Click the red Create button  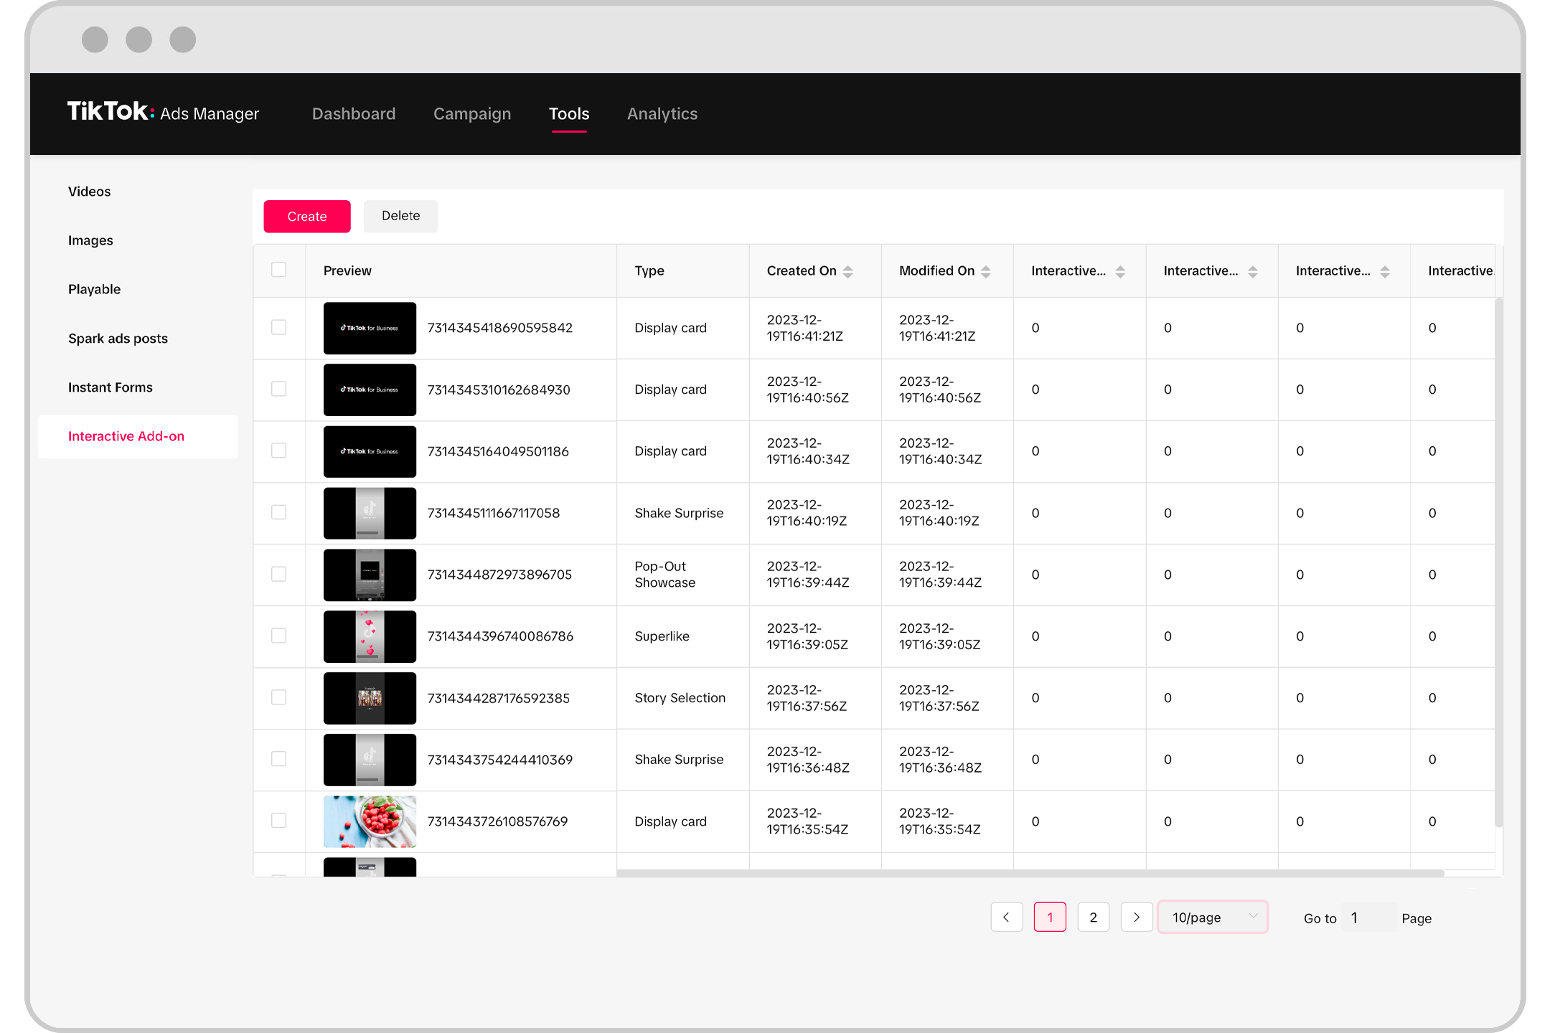(x=307, y=217)
